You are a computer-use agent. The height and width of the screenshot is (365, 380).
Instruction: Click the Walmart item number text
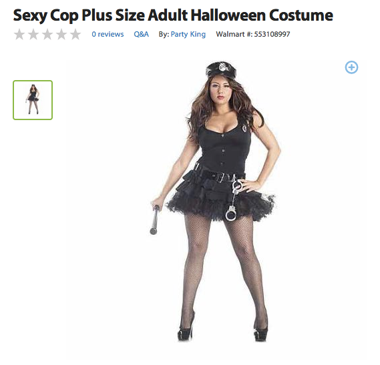tap(253, 34)
